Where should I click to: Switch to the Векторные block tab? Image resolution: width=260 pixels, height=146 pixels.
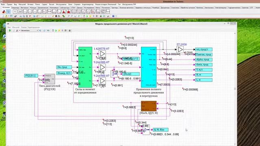24,8
